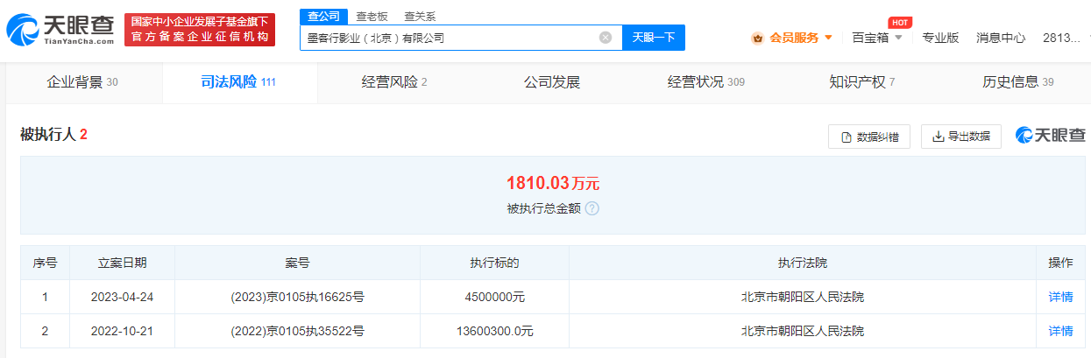
Task: Click the 立案日期 column header
Action: pos(123,263)
